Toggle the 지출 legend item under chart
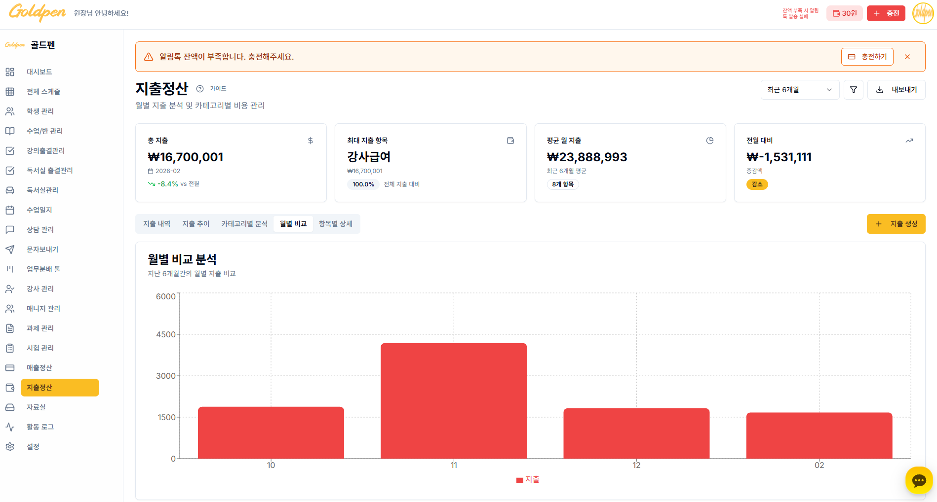 527,479
